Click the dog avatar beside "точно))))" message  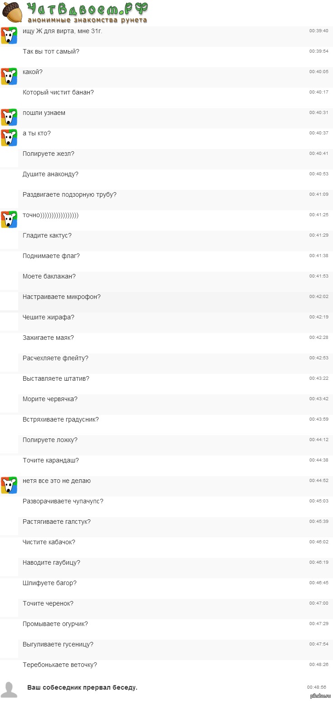9,219
